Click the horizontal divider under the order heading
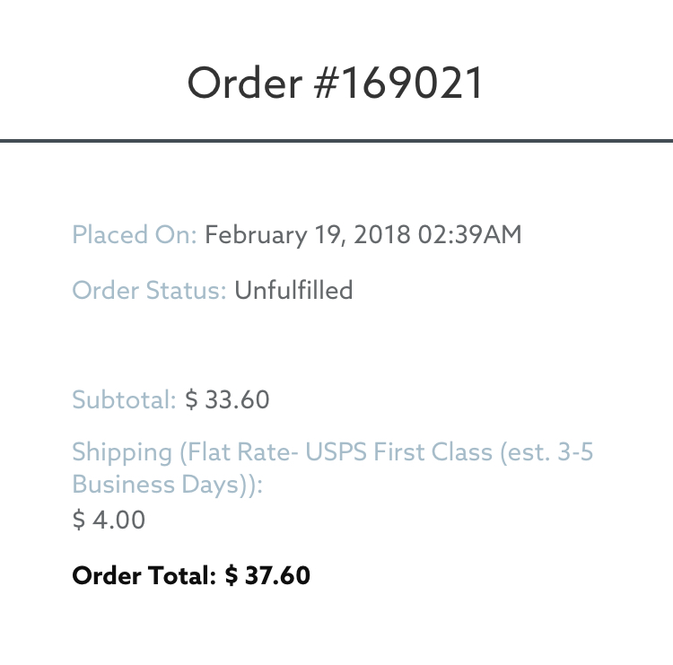The width and height of the screenshot is (673, 665). tap(336, 140)
